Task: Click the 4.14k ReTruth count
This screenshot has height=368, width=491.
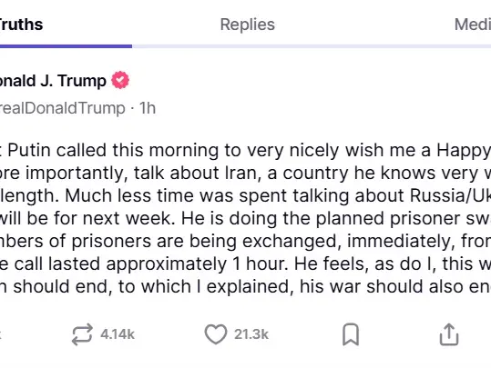Action: tap(118, 334)
